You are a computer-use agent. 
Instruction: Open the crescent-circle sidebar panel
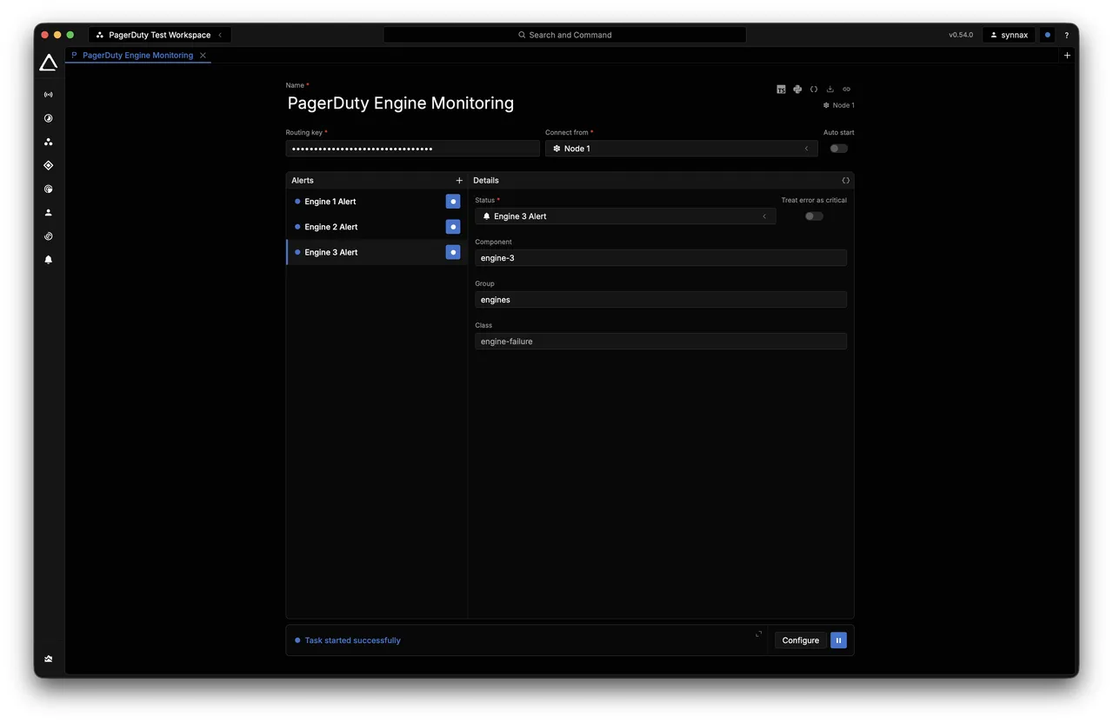coord(49,118)
